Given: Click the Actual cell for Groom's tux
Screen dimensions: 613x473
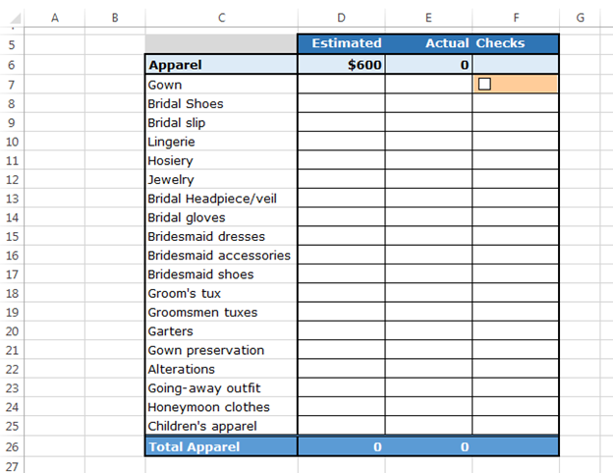Looking at the screenshot, I should coord(428,293).
